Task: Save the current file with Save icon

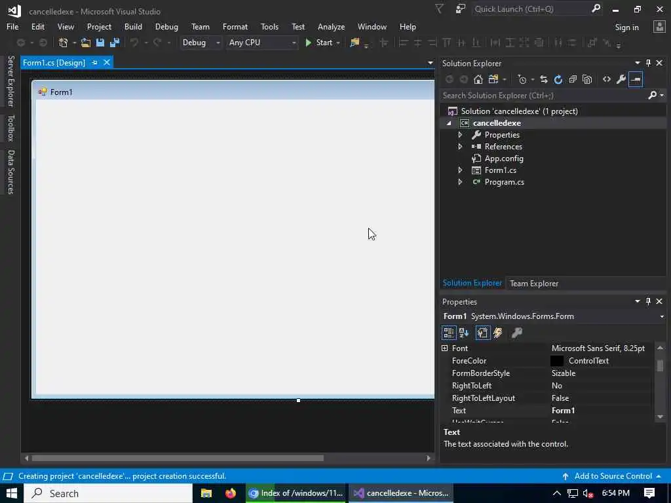Action: pos(100,43)
